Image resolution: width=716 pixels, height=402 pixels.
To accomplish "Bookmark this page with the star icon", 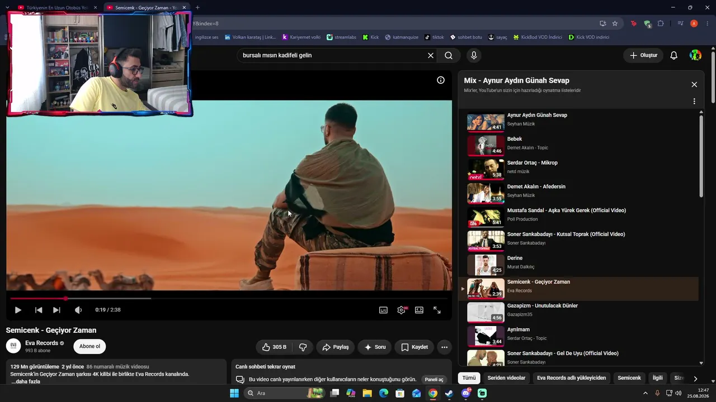I will tap(615, 23).
